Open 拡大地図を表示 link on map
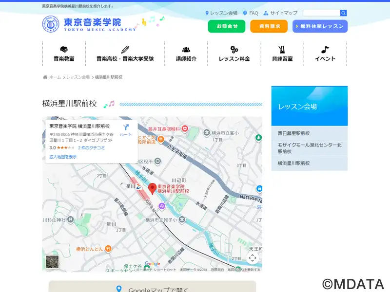This screenshot has width=390, height=292. click(x=63, y=157)
